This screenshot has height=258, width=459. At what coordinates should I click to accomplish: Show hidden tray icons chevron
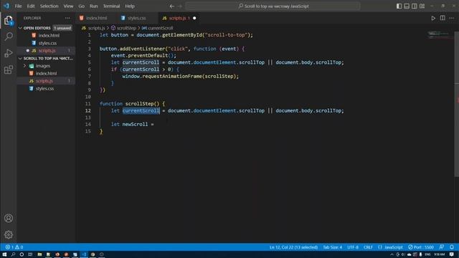pos(392,254)
